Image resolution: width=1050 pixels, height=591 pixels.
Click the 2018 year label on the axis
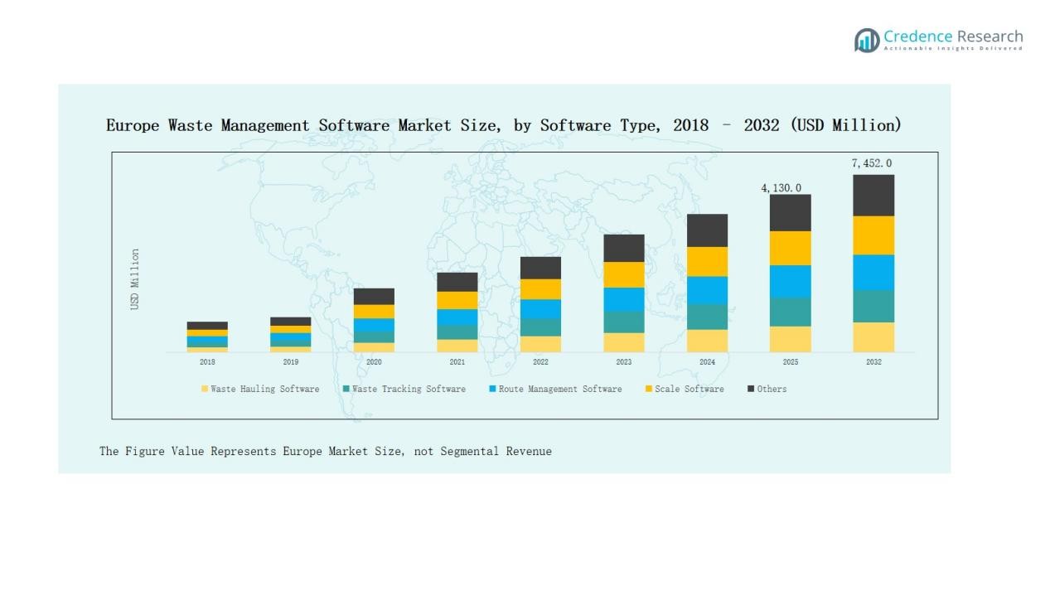(x=207, y=362)
